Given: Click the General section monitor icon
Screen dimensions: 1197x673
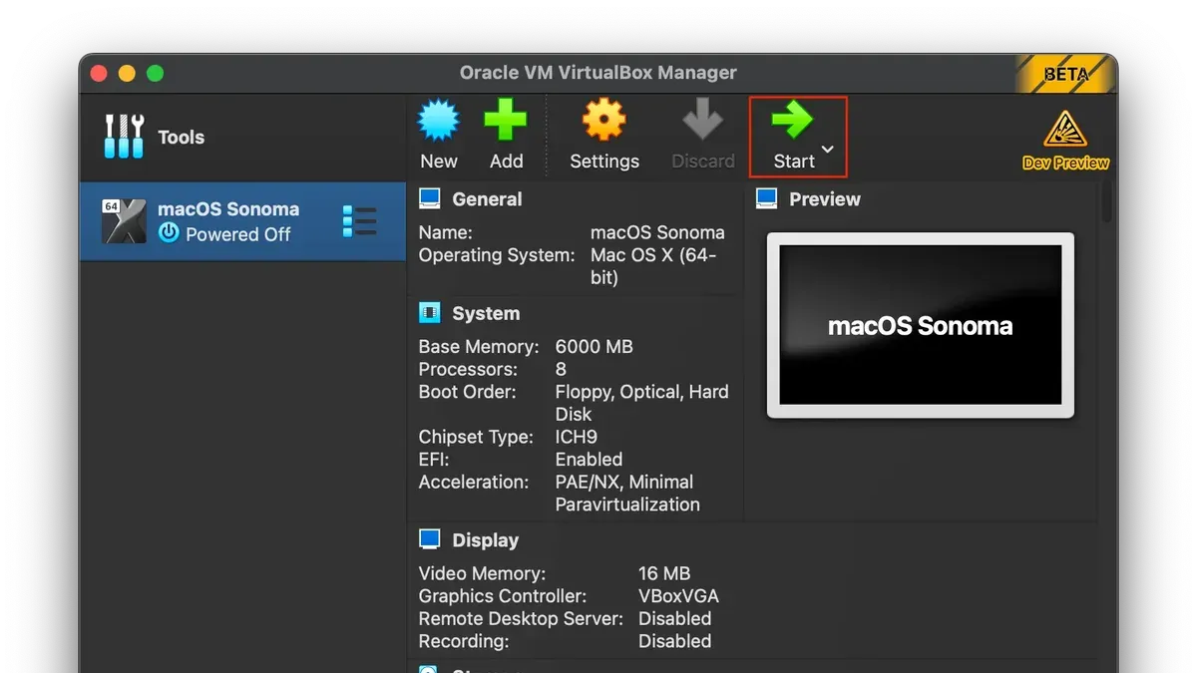Looking at the screenshot, I should pyautogui.click(x=430, y=199).
